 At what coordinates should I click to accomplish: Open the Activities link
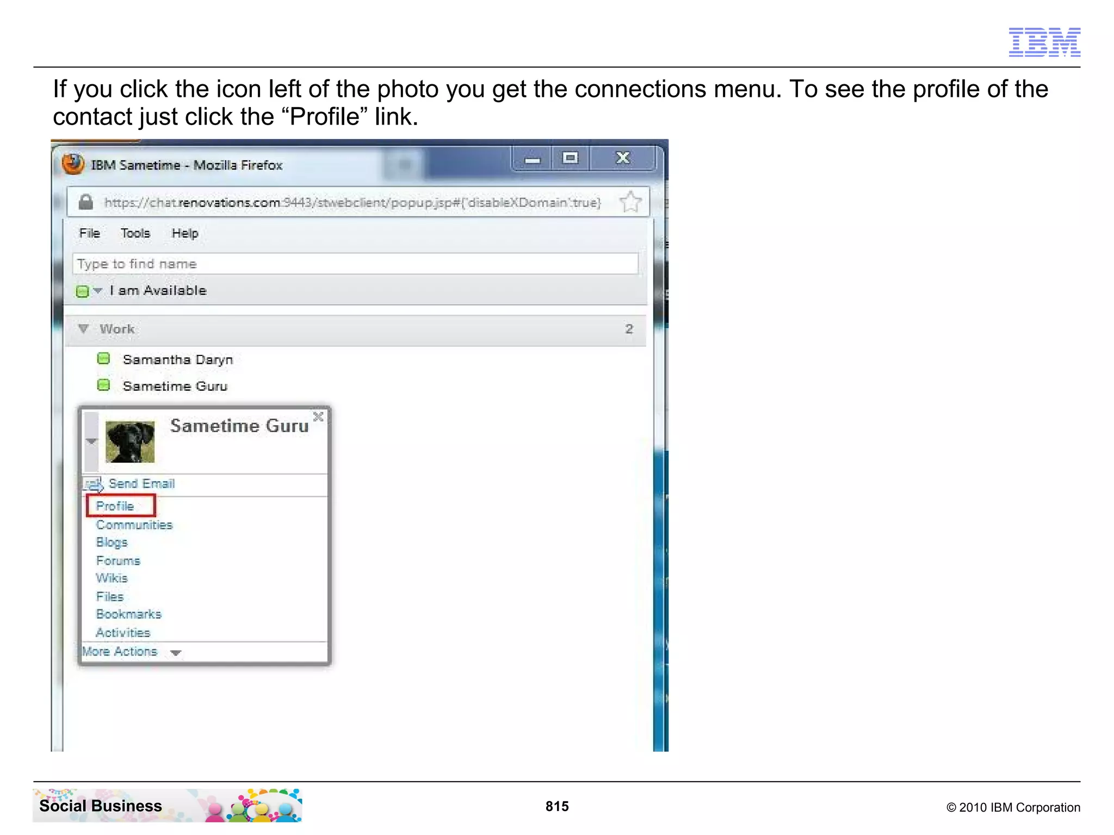123,633
